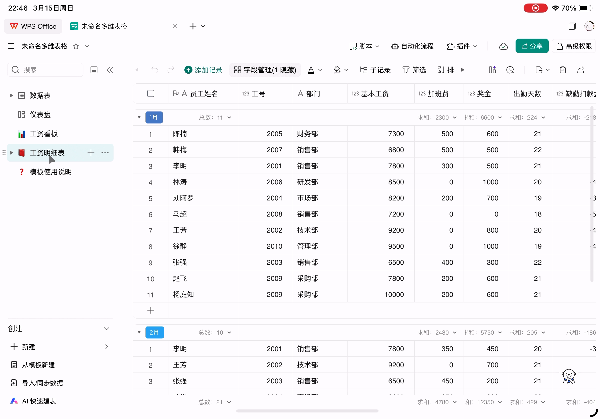Switch to the WPS Office tab

click(x=33, y=26)
